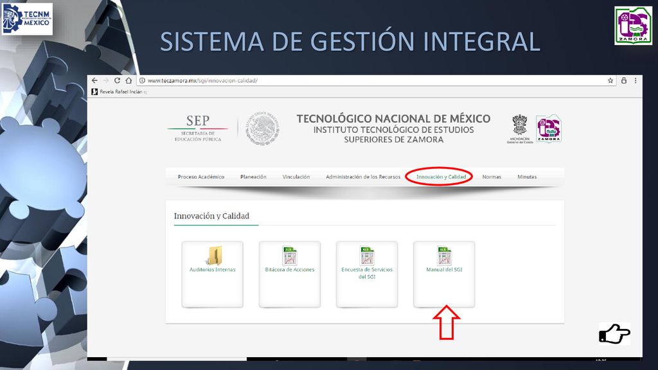This screenshot has height=370, width=658.
Task: Click the lock extension icon beside the star
Action: pyautogui.click(x=623, y=80)
